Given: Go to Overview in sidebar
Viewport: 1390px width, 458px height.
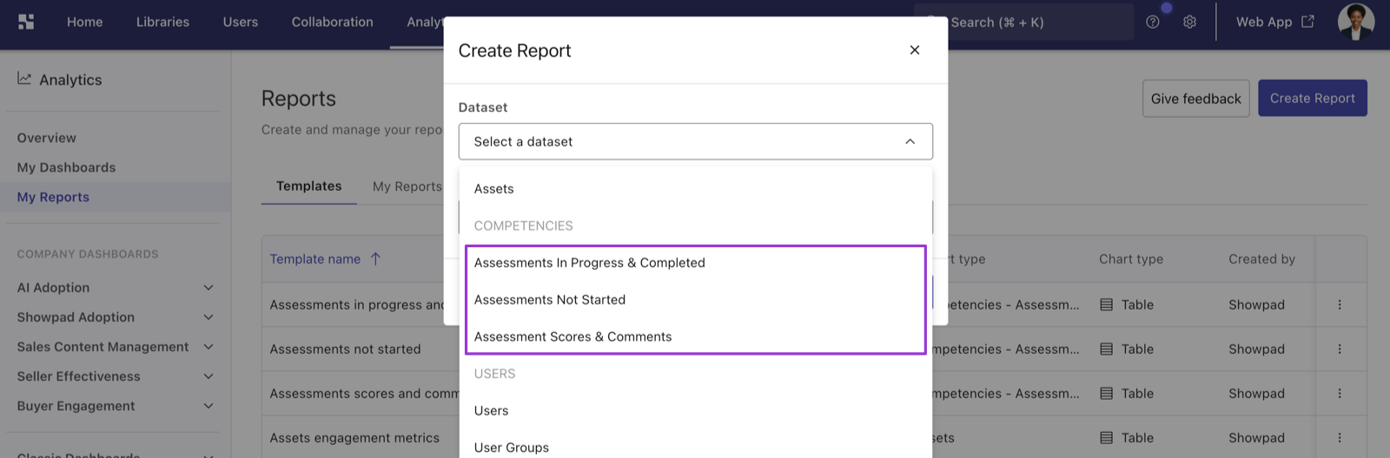Looking at the screenshot, I should pyautogui.click(x=47, y=138).
